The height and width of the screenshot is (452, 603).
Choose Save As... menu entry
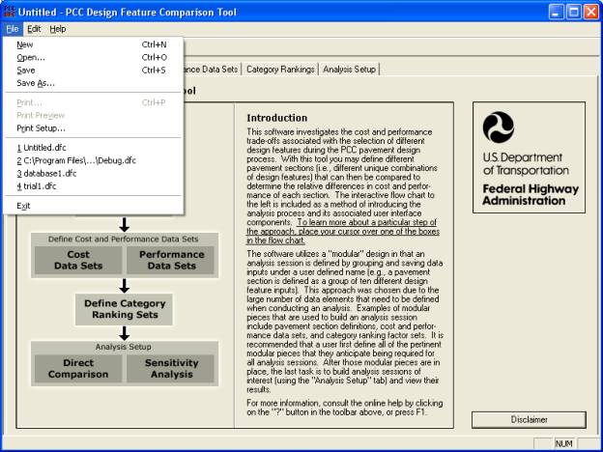pos(93,83)
